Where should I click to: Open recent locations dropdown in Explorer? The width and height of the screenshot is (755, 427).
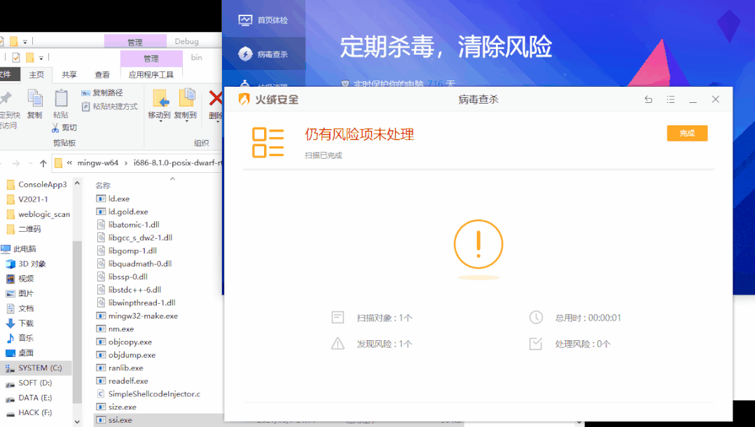30,163
